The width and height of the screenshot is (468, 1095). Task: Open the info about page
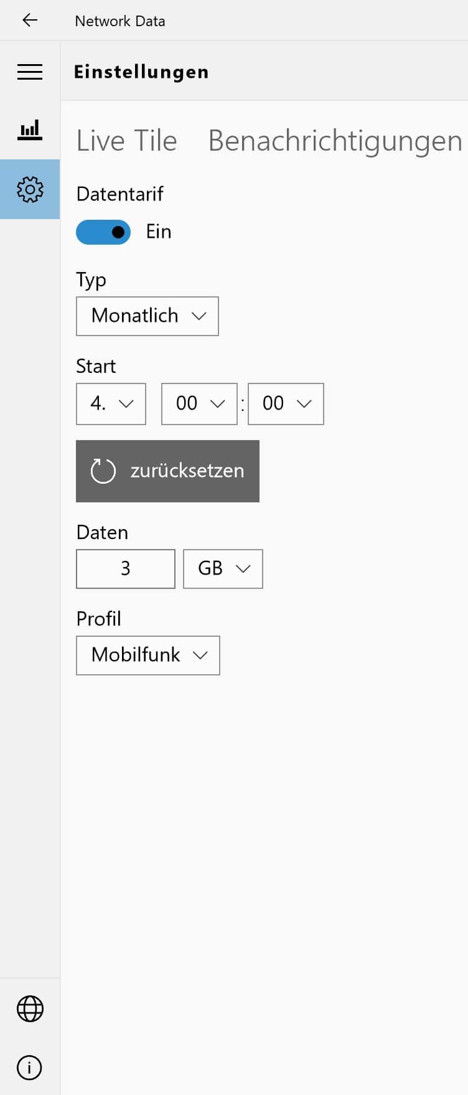click(x=30, y=1068)
